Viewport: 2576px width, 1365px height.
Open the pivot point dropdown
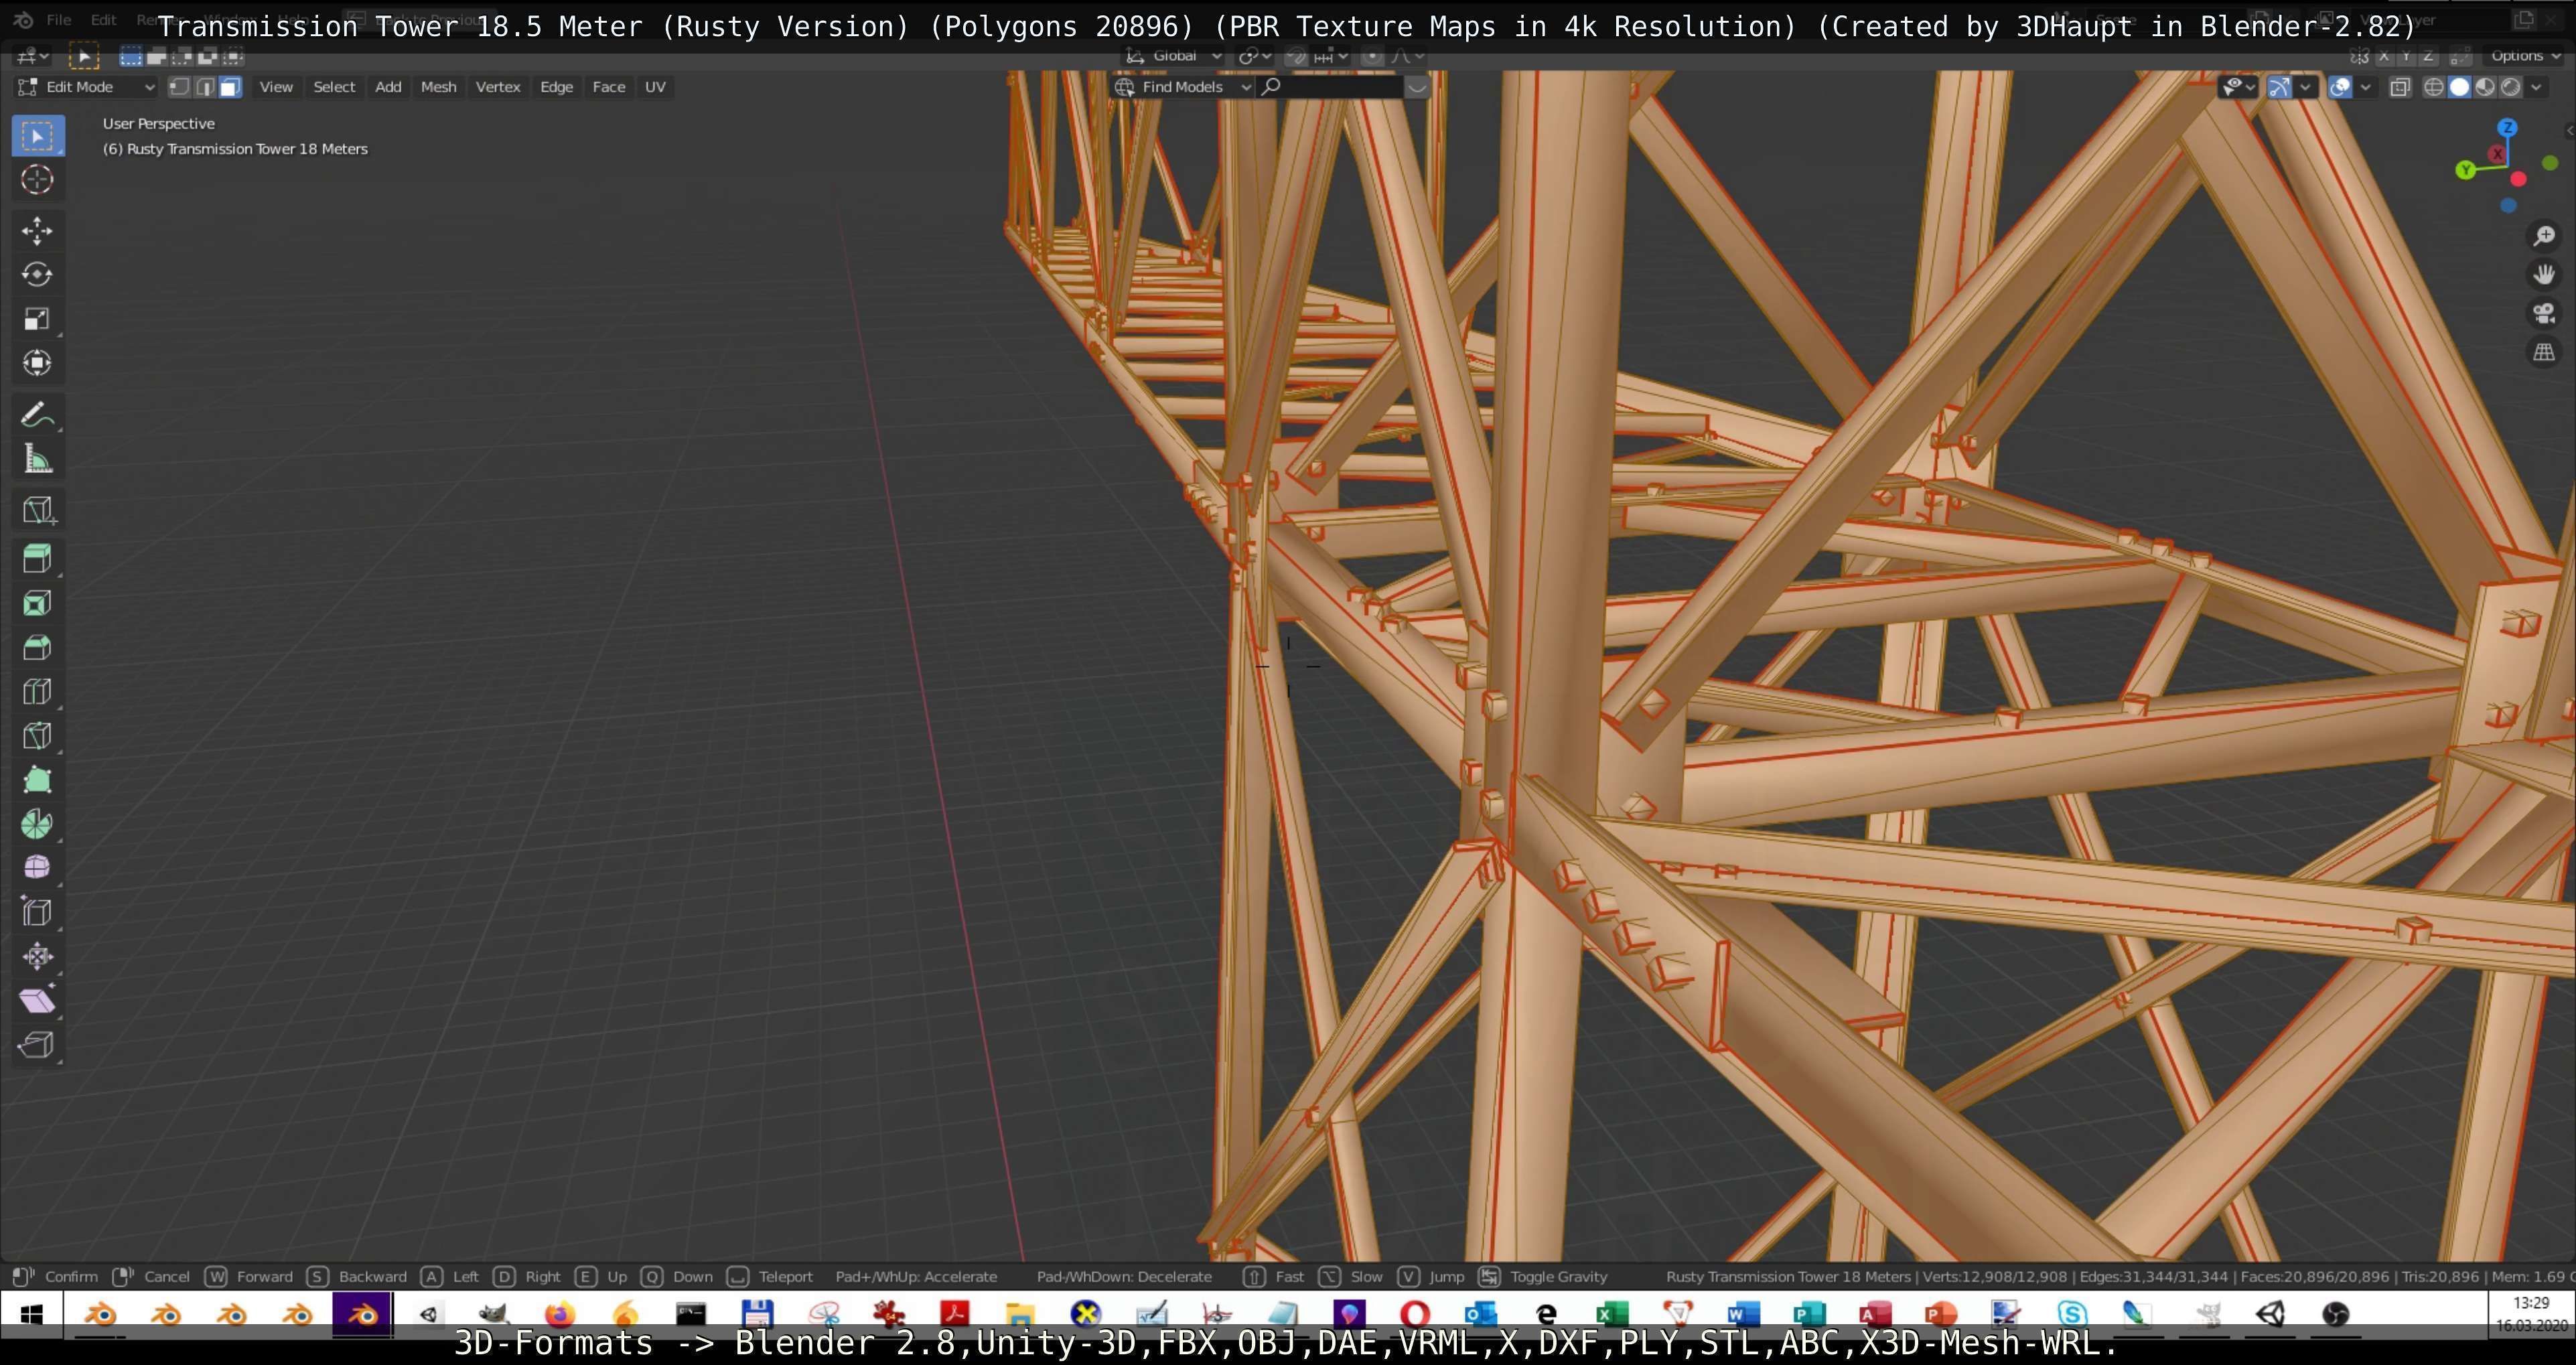[x=1255, y=56]
